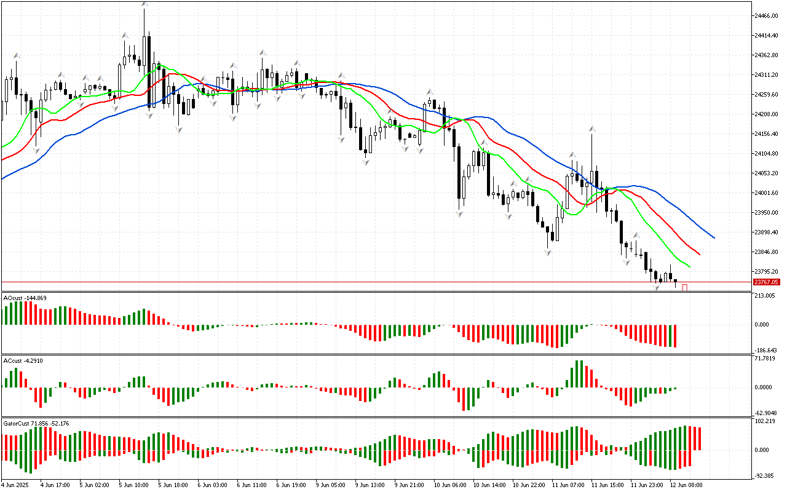
Task: Select the small red rectangle marker near the price line
Action: [684, 287]
